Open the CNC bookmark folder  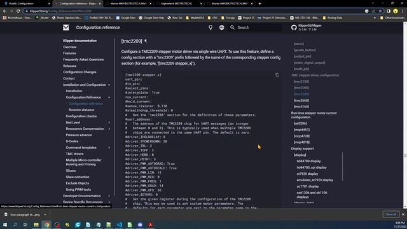pos(213,18)
